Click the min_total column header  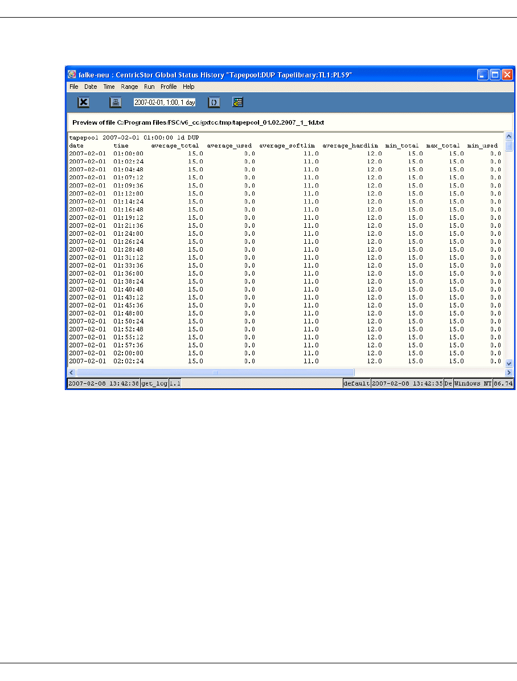pyautogui.click(x=402, y=146)
